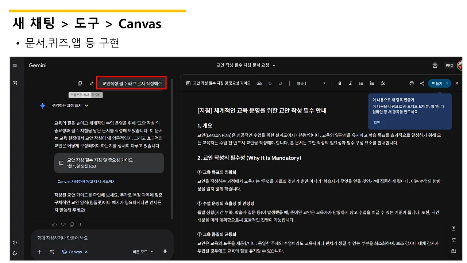Click the canvas document title text
Image resolution: width=467 pixels, height=263 pixels.
(221, 83)
